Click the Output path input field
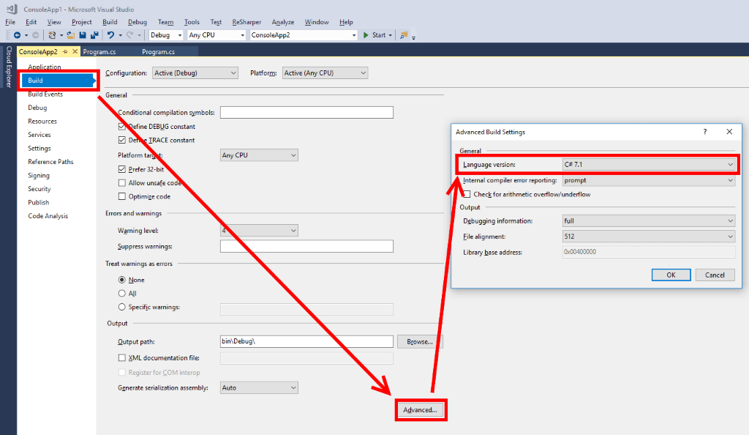Viewport: 749px width, 435px height. (x=306, y=341)
